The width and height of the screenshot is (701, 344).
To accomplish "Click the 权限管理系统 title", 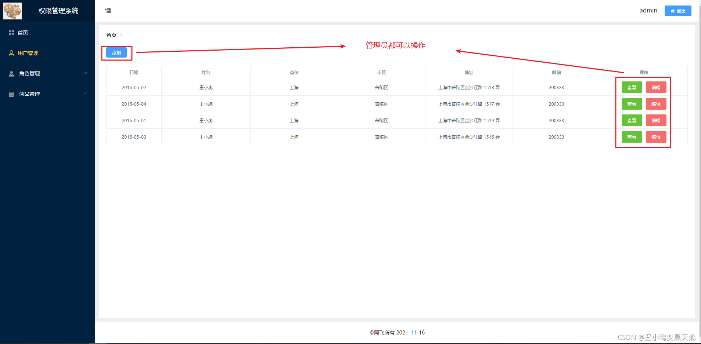I will click(x=58, y=11).
